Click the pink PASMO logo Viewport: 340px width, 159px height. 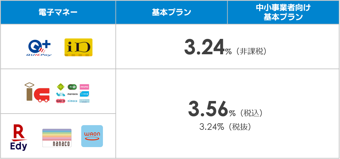(84, 87)
